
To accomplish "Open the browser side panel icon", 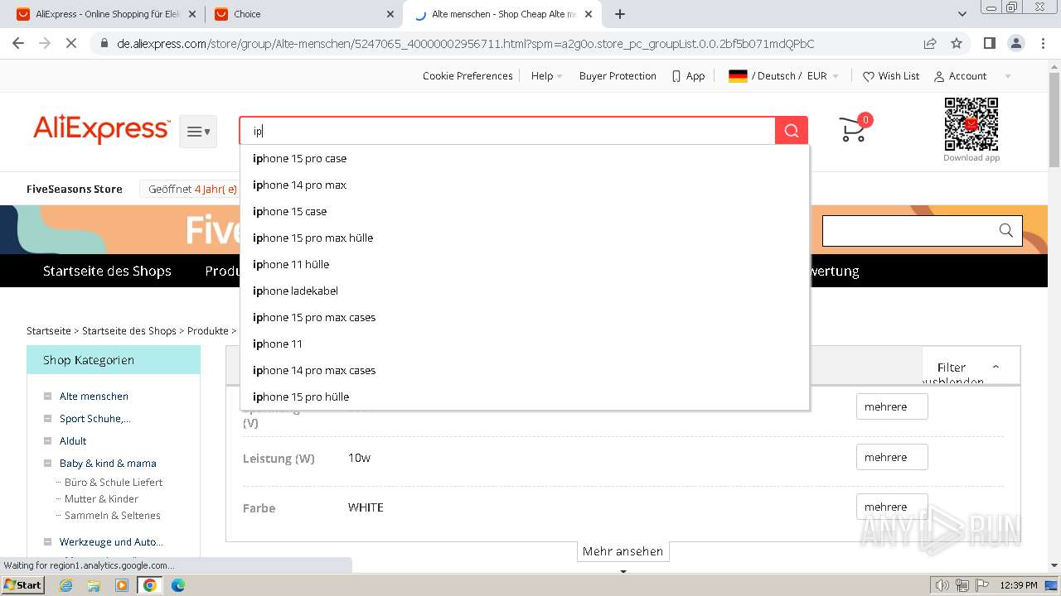I will pyautogui.click(x=989, y=43).
